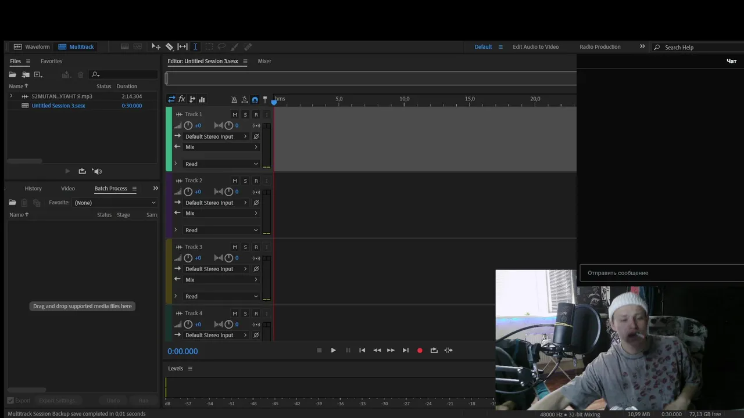Toggle Auto-Play speaker icon in Files panel
Viewport: 744px width, 418px height.
(98, 171)
